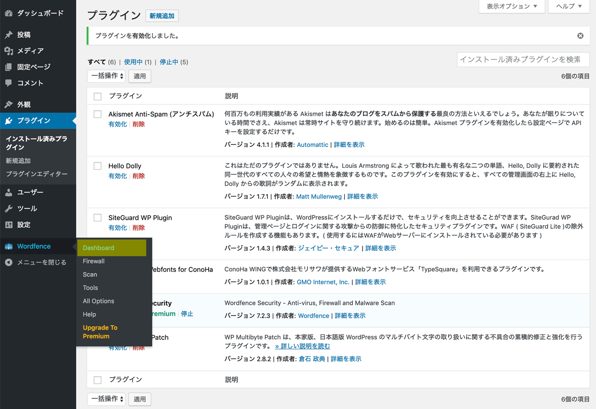Delete Hello Dolly via 削除
Screen dimensions: 596x409
pyautogui.click(x=139, y=176)
